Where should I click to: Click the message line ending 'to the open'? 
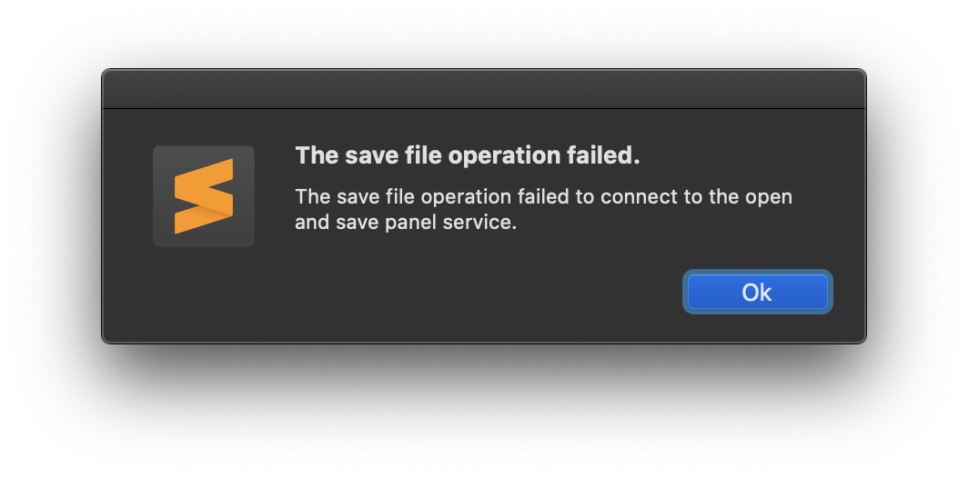point(543,196)
